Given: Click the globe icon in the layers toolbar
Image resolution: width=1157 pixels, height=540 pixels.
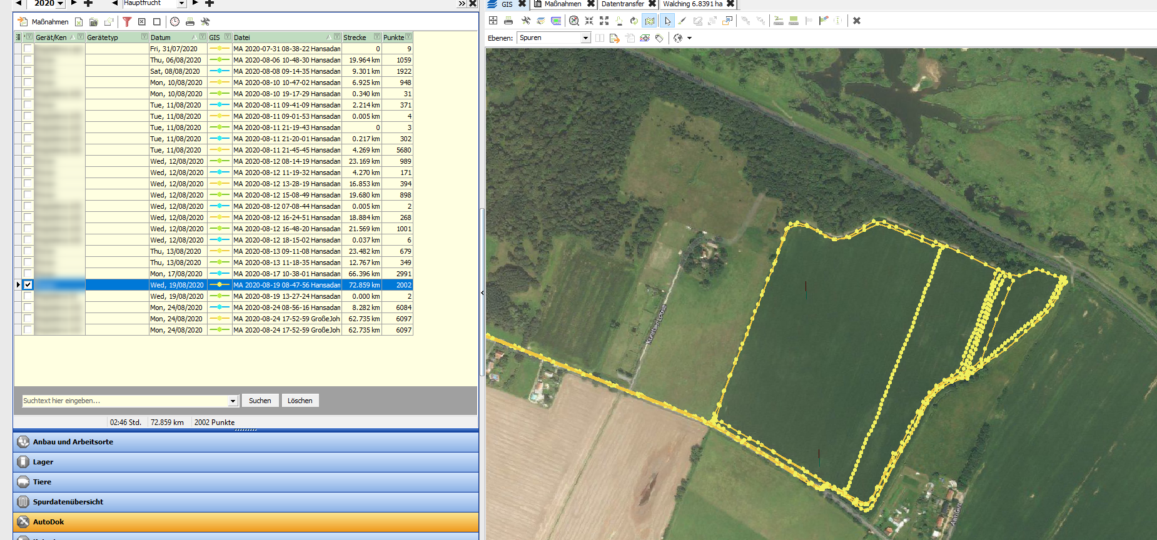Looking at the screenshot, I should coord(678,38).
